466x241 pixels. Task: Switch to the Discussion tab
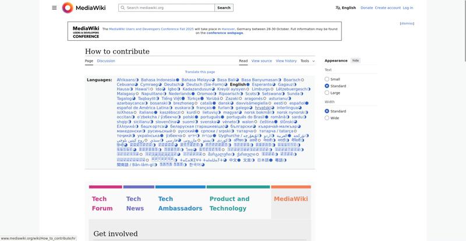pos(106,61)
